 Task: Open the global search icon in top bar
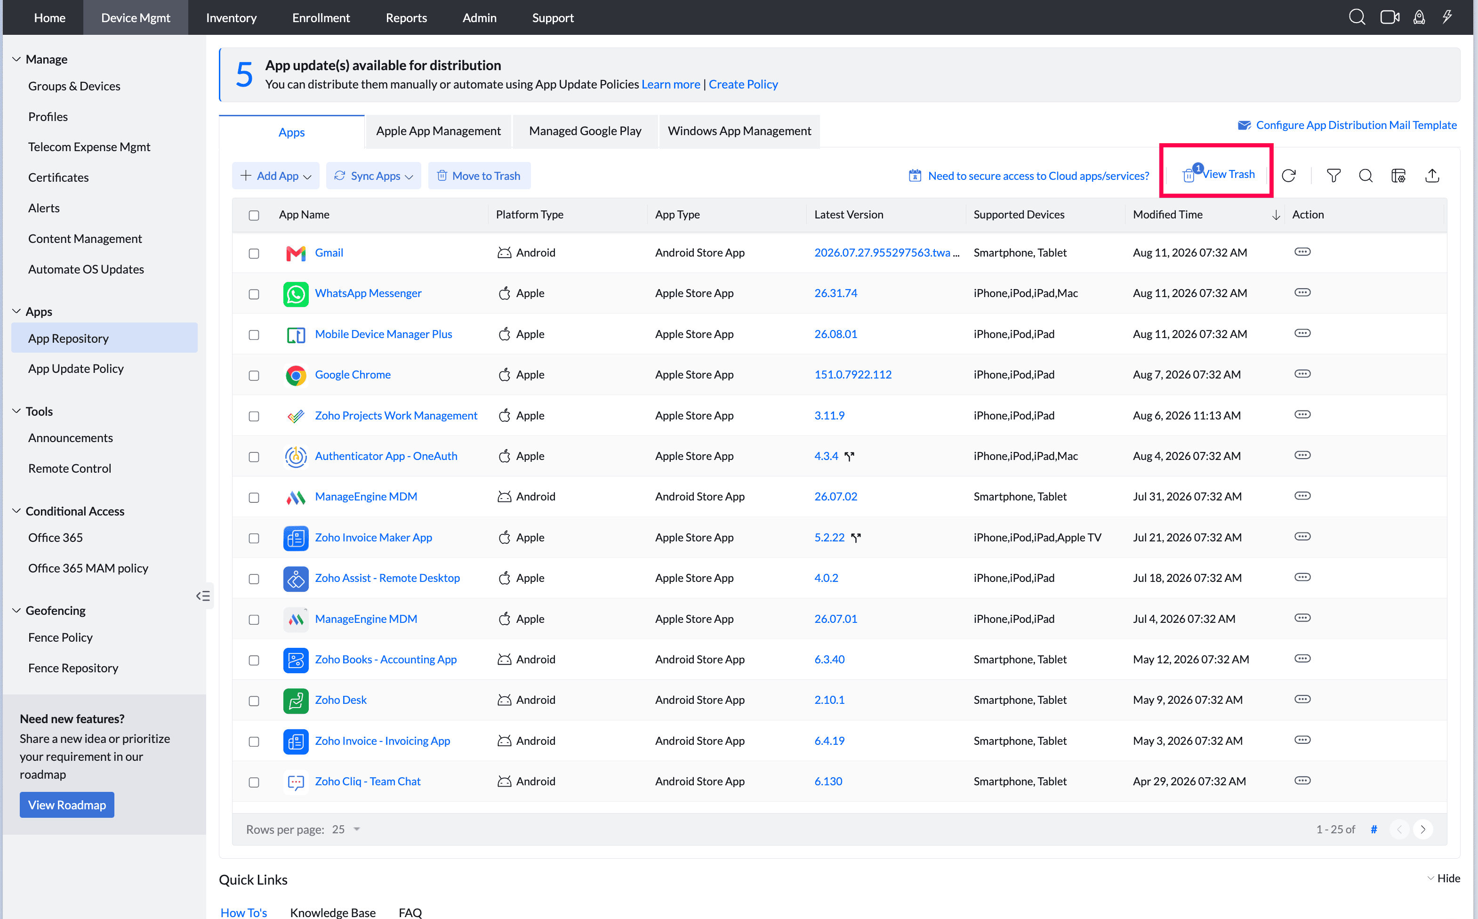[1357, 17]
